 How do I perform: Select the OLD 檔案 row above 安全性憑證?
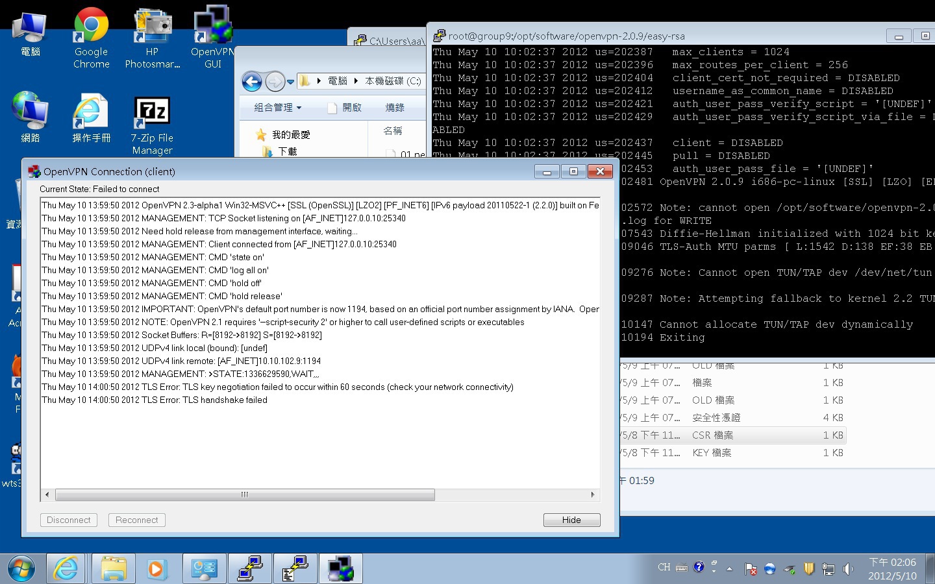pyautogui.click(x=733, y=400)
